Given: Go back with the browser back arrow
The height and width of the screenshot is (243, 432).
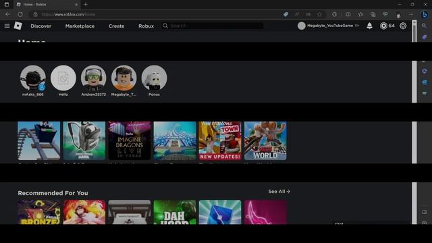Looking at the screenshot, I should pos(7,14).
